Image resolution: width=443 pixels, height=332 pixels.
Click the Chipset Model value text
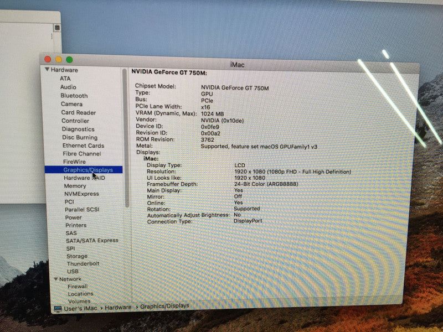pos(235,88)
